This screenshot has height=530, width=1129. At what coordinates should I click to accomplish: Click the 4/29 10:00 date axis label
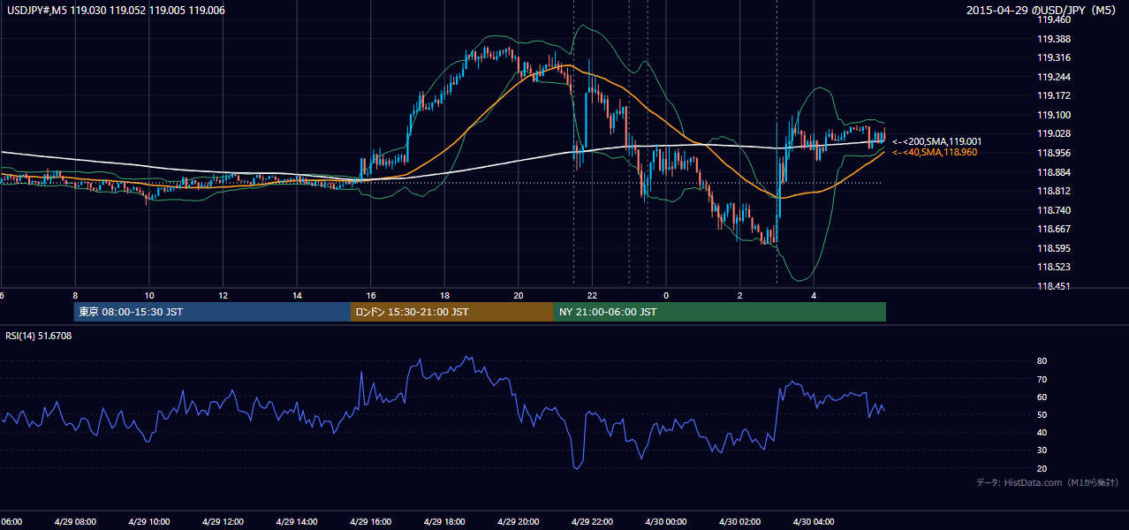149,522
